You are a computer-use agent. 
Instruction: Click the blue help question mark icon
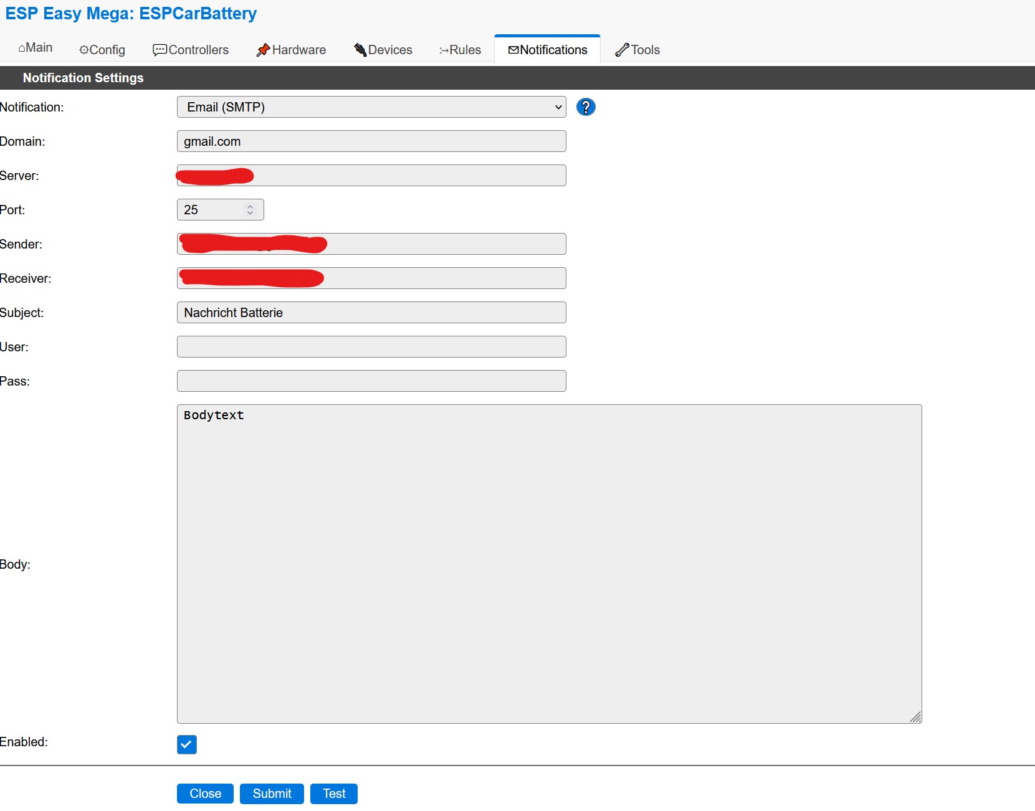pyautogui.click(x=586, y=107)
